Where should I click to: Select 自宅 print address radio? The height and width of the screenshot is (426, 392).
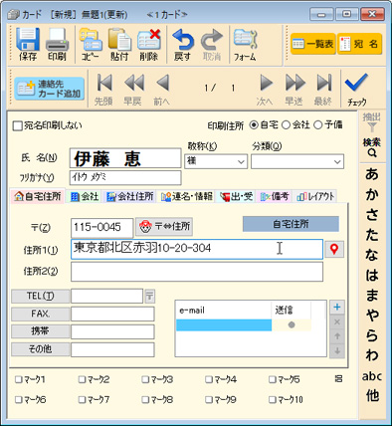[x=254, y=125]
